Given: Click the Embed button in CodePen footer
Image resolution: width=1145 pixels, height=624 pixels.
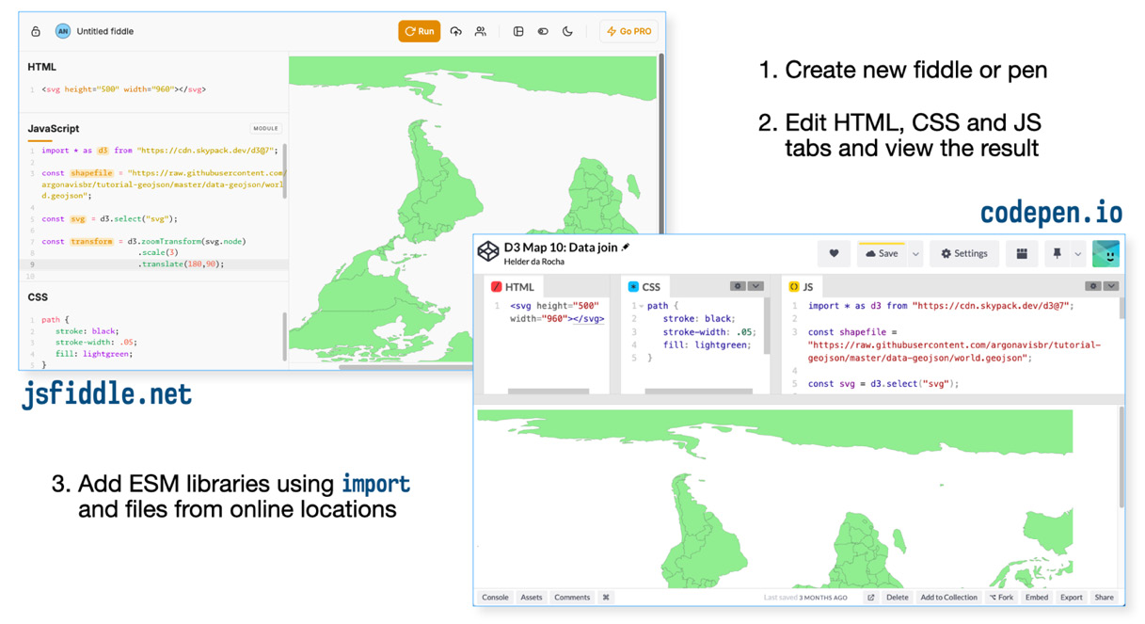Looking at the screenshot, I should pos(1037,598).
